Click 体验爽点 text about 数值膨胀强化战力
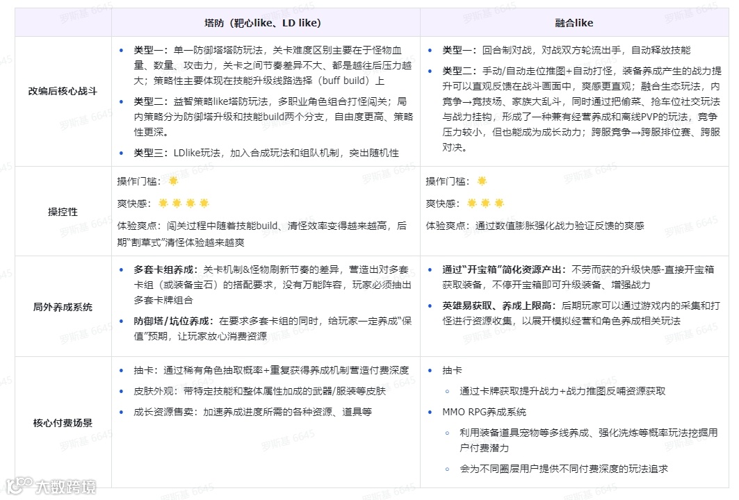The image size is (739, 500). tap(535, 226)
